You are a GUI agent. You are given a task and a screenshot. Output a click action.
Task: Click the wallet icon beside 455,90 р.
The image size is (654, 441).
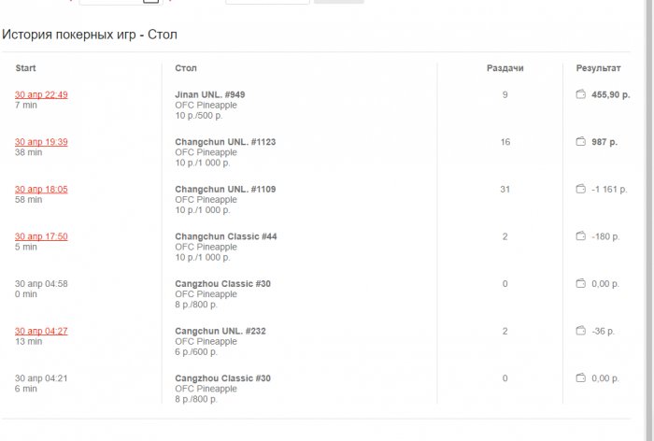[x=580, y=94]
